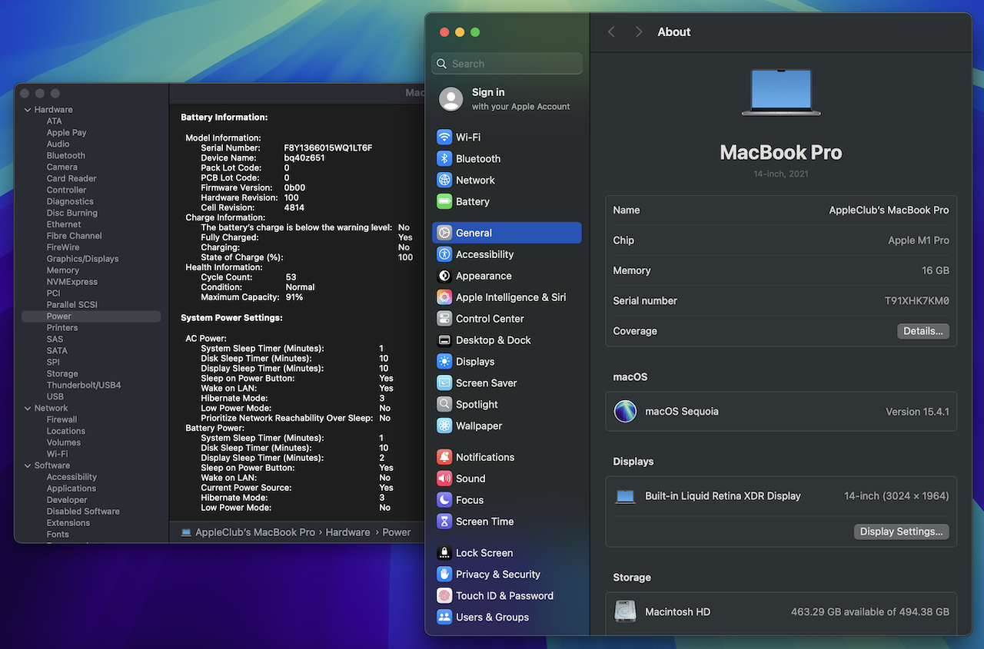Click the serial number T91XHK7KM0
This screenshot has width=984, height=649.
916,301
